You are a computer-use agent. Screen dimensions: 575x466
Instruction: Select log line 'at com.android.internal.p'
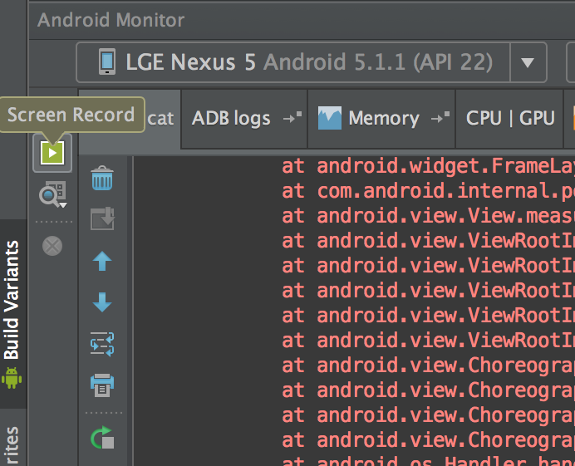coord(428,191)
